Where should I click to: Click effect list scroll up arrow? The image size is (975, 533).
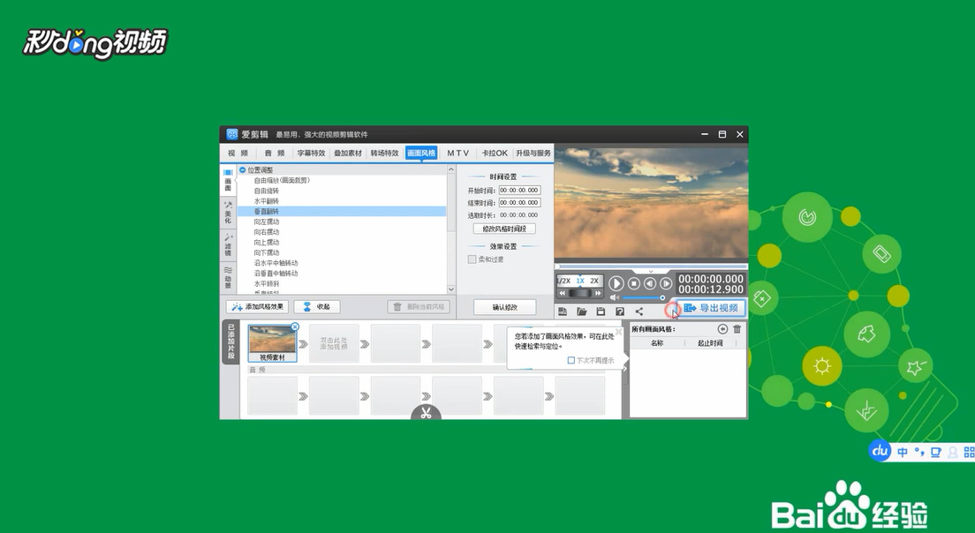click(x=451, y=169)
